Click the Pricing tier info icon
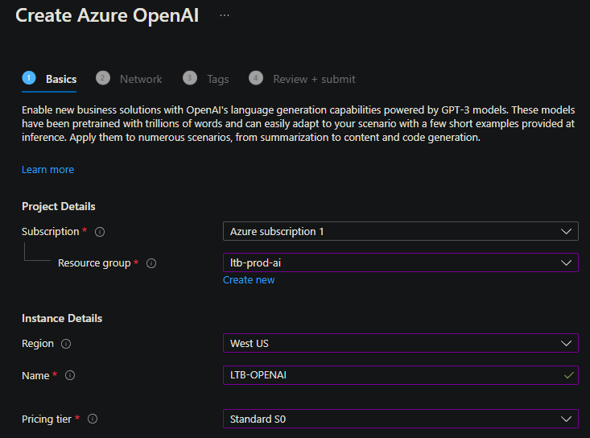 93,419
